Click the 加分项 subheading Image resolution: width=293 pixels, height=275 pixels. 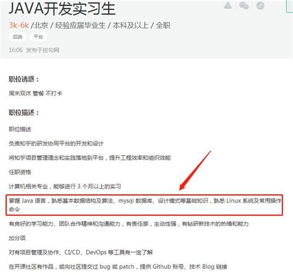point(17,238)
